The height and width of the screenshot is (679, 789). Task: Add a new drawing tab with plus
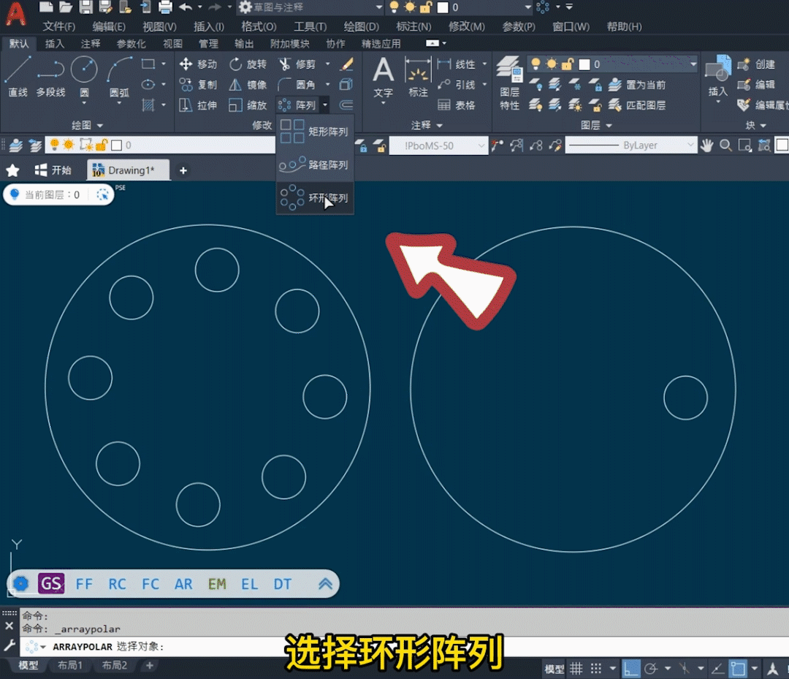pos(183,170)
